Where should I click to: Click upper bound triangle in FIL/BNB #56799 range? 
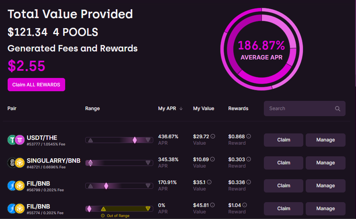(148, 186)
